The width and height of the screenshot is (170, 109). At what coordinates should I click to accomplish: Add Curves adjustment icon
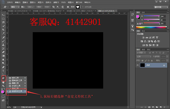click(150, 38)
